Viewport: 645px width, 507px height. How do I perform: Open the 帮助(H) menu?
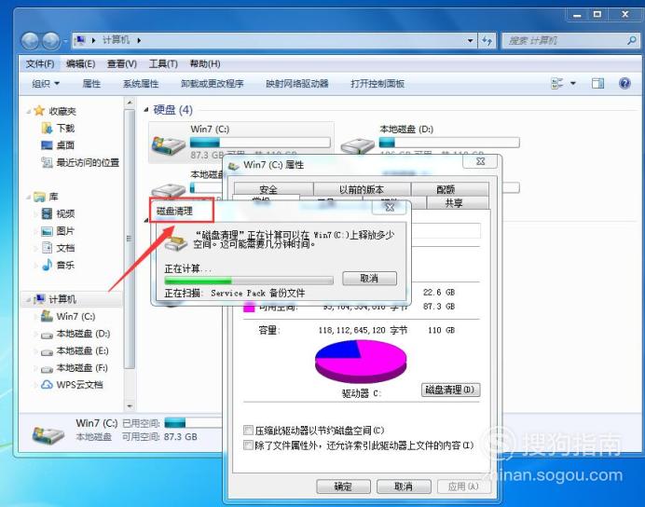(x=205, y=63)
